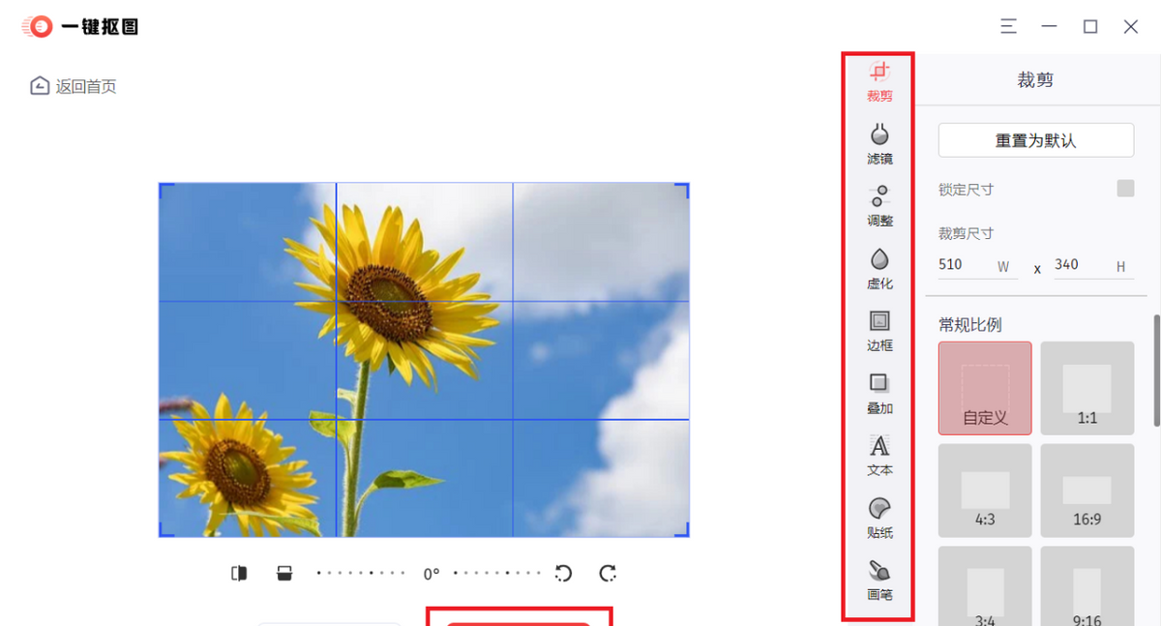The height and width of the screenshot is (626, 1161).
Task: Enable the 锁定尺寸 lock size checkbox
Action: pos(1125,189)
